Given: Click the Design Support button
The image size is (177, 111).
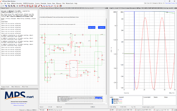Looking at the screenshot, I should pyautogui.click(x=92, y=28).
